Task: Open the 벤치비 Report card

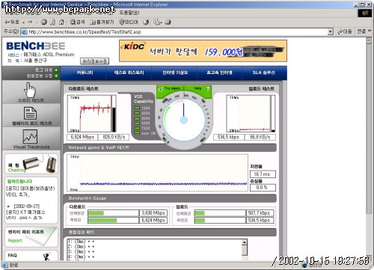Action: 31,236
